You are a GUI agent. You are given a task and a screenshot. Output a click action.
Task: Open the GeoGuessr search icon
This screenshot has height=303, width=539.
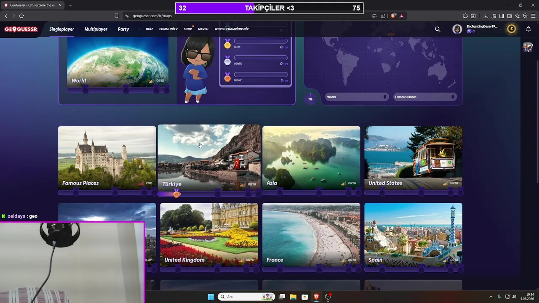tap(438, 29)
